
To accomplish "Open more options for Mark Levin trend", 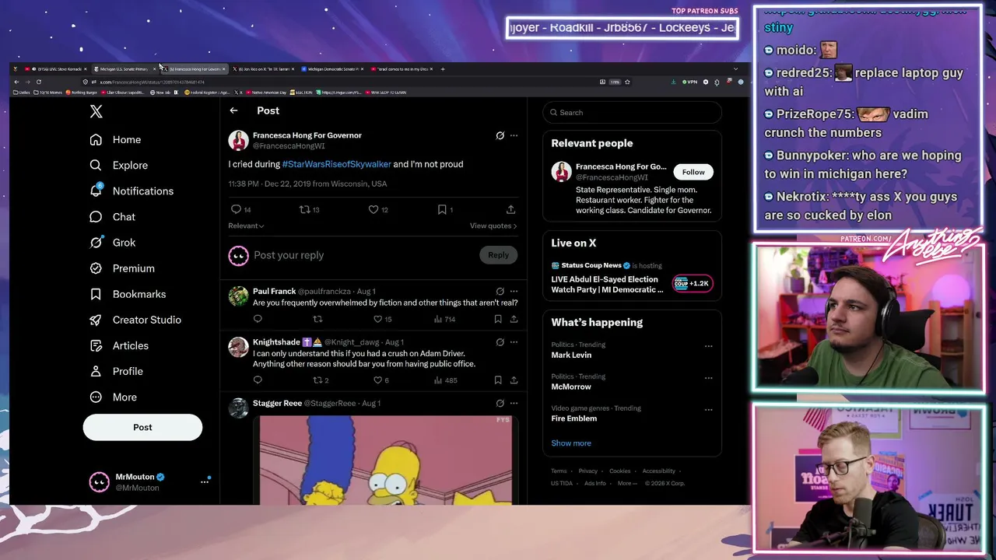I will (x=708, y=346).
